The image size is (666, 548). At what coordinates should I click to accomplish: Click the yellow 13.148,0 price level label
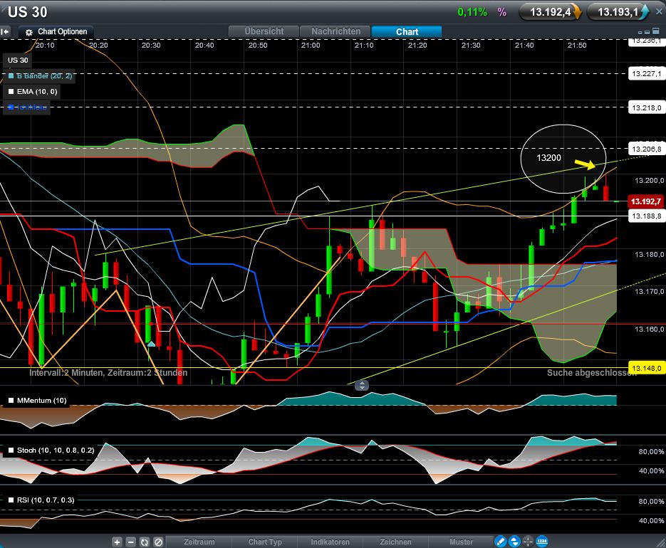point(647,368)
